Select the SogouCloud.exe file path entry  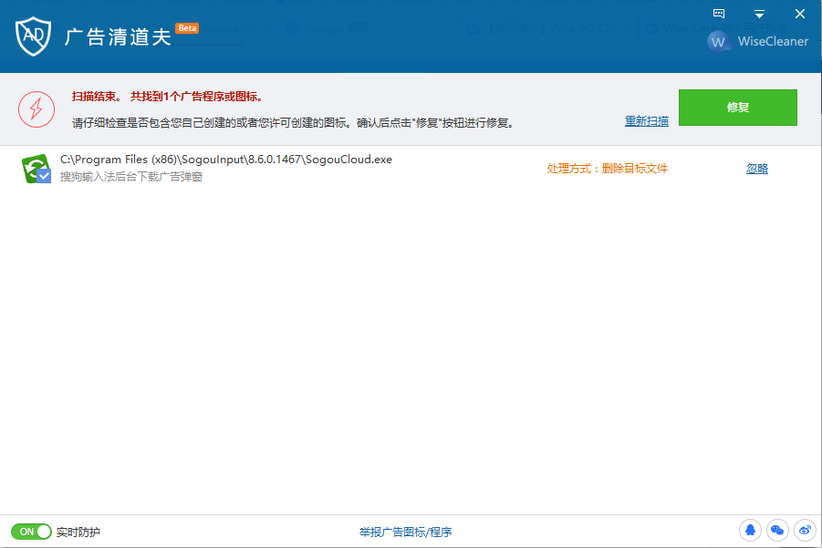coord(226,160)
